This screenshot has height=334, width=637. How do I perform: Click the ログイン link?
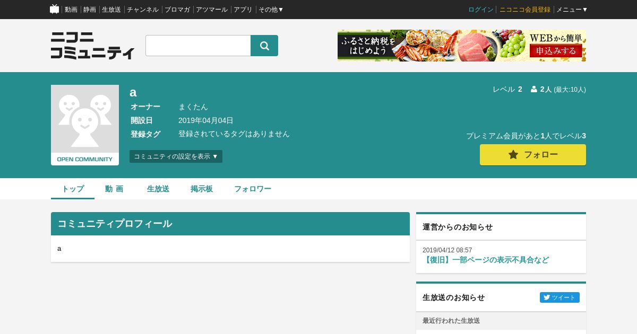coord(481,10)
